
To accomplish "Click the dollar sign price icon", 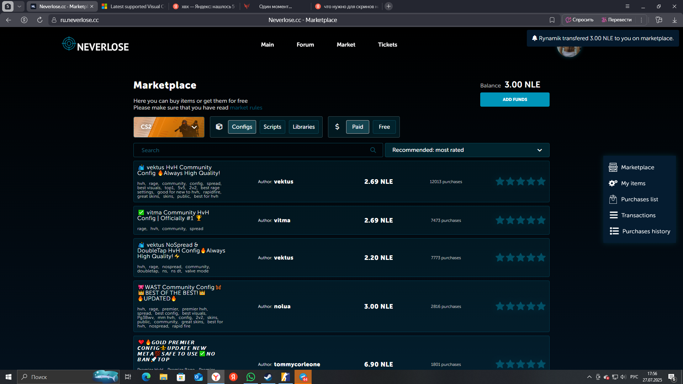I will pos(337,127).
